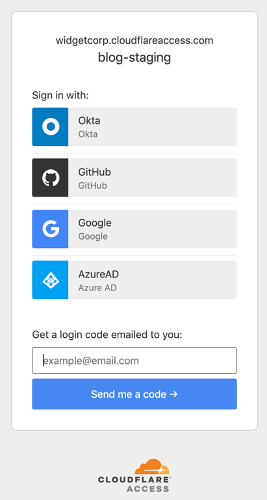Click the widgetcorp.cloudflareaccess.com domain text
Image resolution: width=267 pixels, height=500 pixels.
pyautogui.click(x=134, y=40)
